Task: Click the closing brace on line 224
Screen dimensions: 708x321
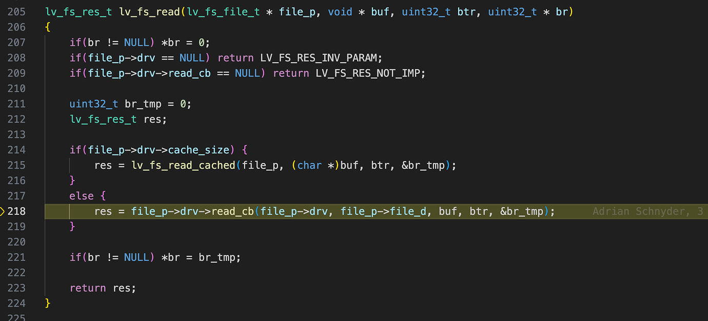Action: tap(47, 303)
